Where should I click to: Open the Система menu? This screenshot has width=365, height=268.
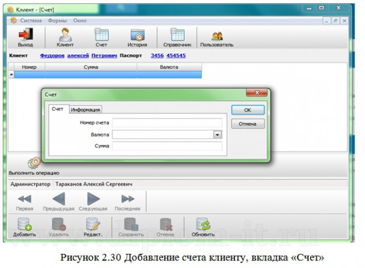click(x=31, y=21)
